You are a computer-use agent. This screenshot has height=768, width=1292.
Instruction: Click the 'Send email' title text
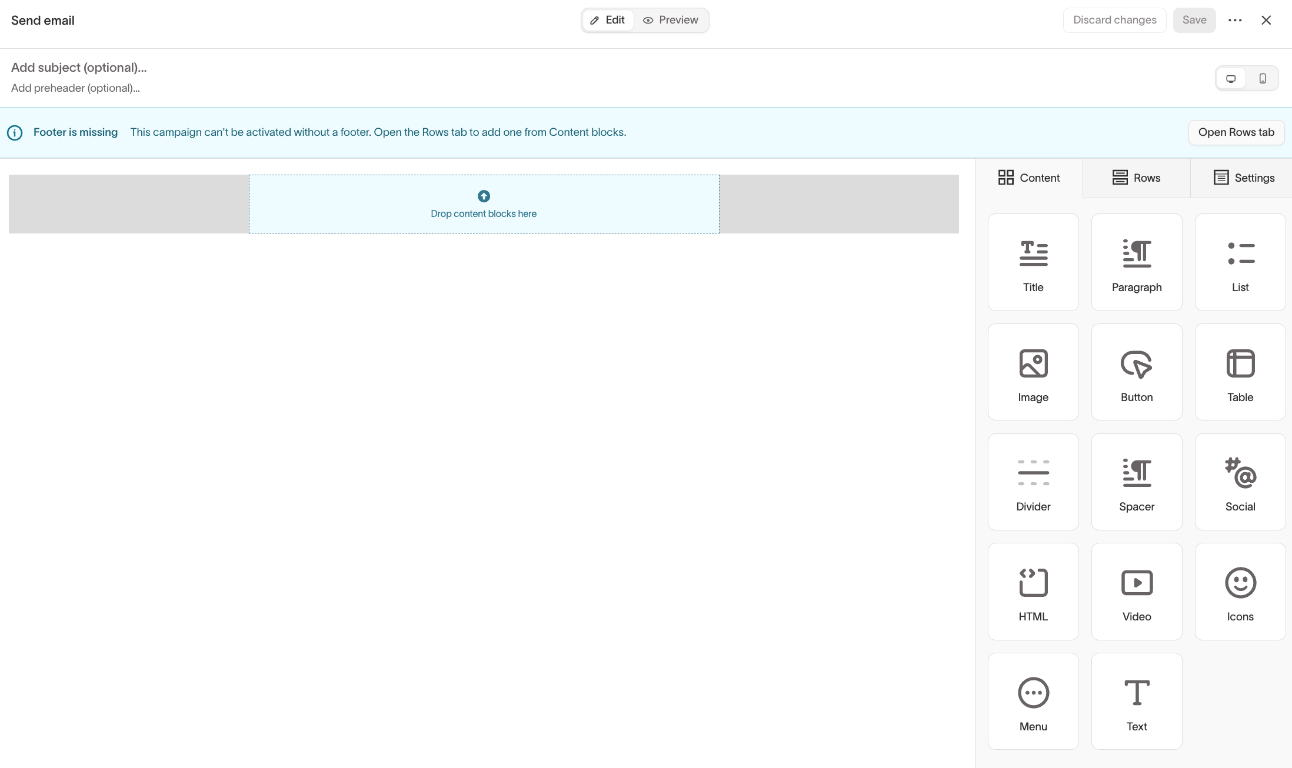pos(43,21)
